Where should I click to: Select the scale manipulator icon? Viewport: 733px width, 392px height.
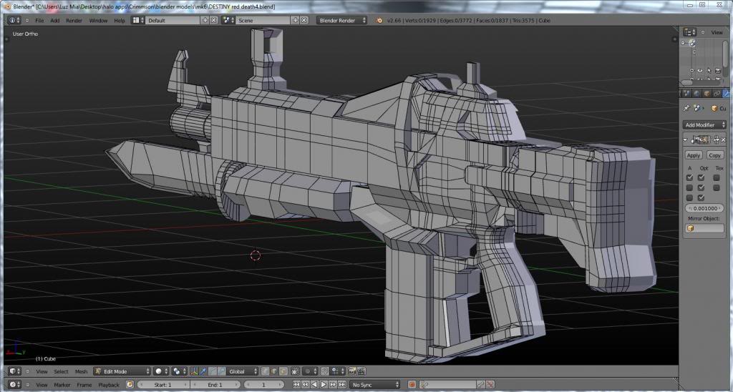221,371
